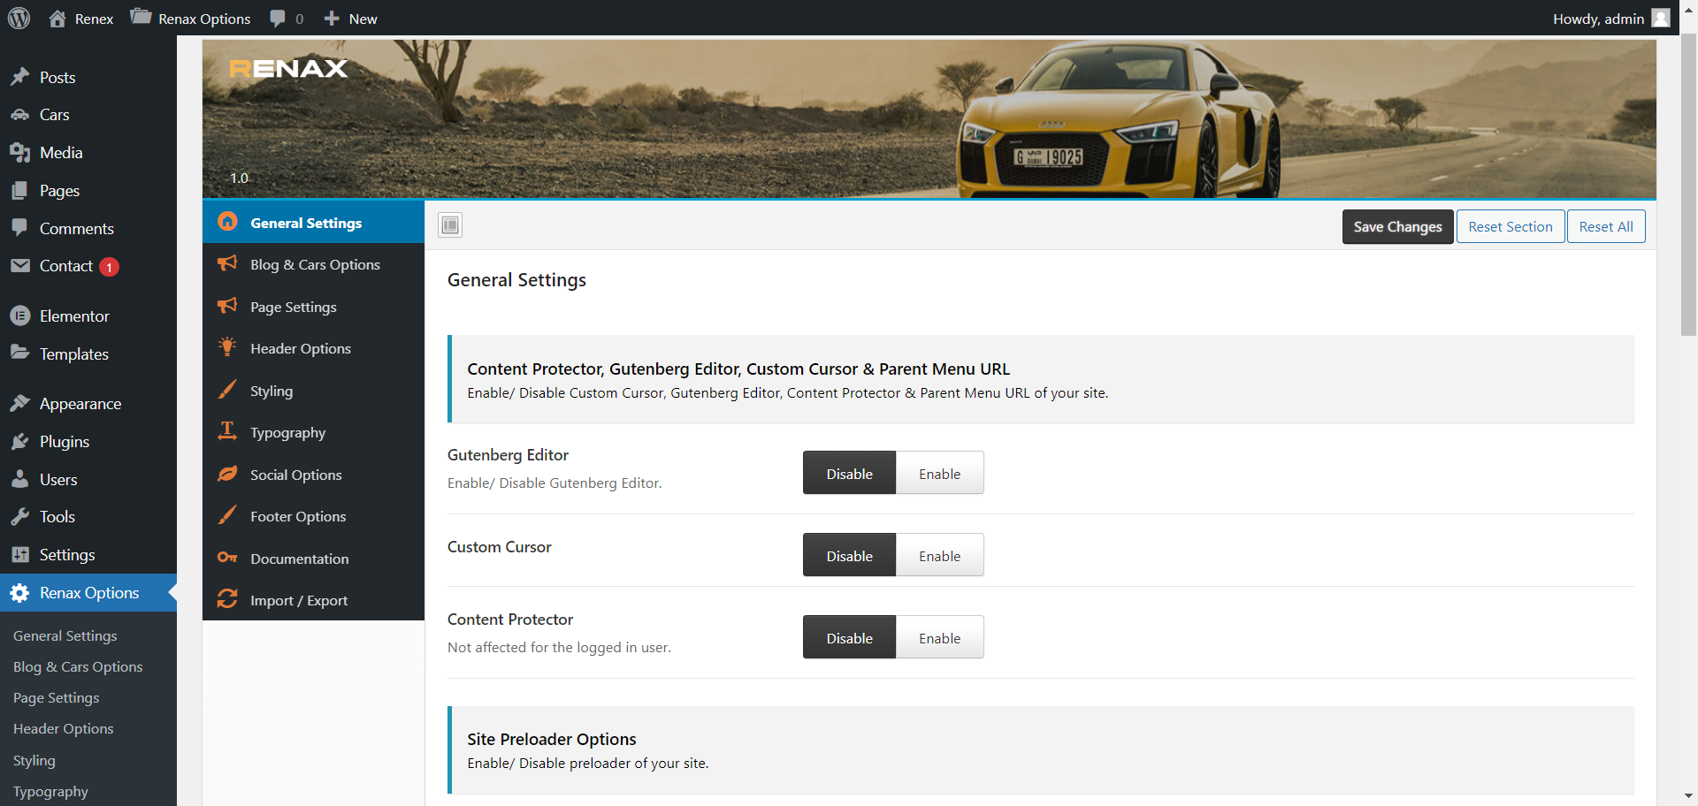Click the Social Options leaf icon
1698x806 pixels.
click(227, 474)
